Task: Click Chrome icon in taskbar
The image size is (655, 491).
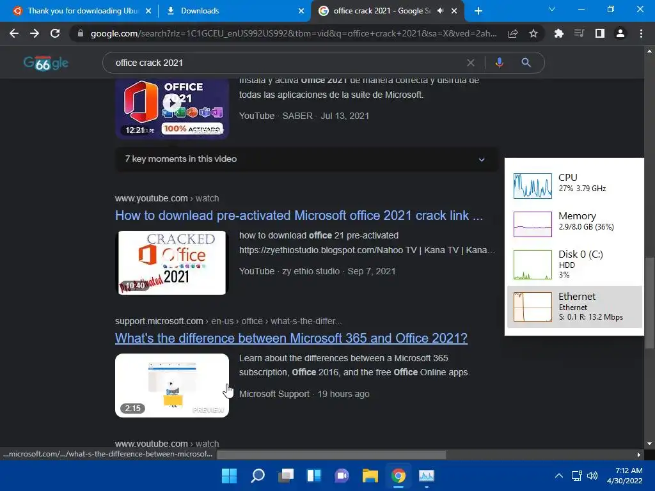Action: [399, 476]
